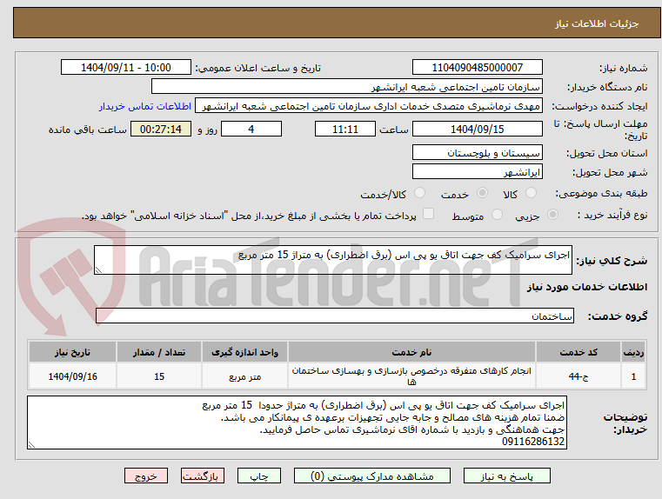This screenshot has width=662, height=499.
Task: Click the استان محل تحویل field
Action: point(477,153)
